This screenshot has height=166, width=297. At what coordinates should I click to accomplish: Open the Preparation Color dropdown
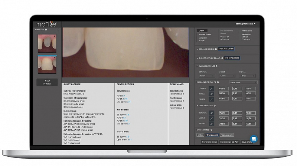(x=243, y=82)
